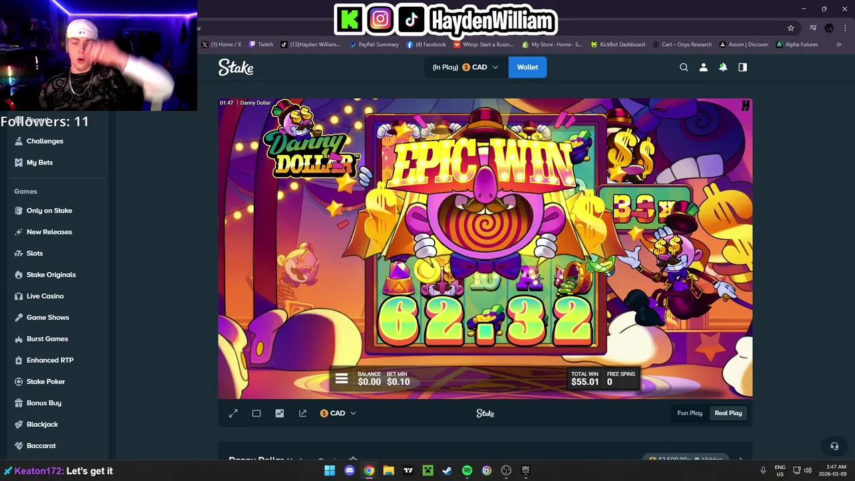Image resolution: width=855 pixels, height=481 pixels.
Task: Open Minecraft icon in the taskbar
Action: click(427, 470)
